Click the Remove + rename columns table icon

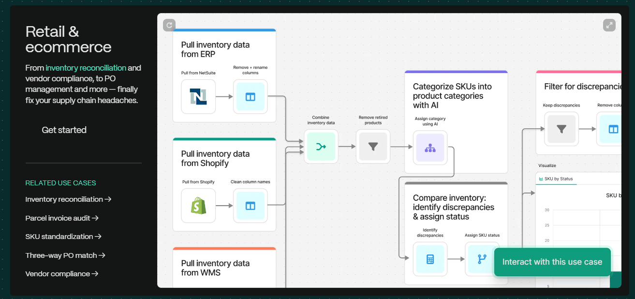click(250, 97)
